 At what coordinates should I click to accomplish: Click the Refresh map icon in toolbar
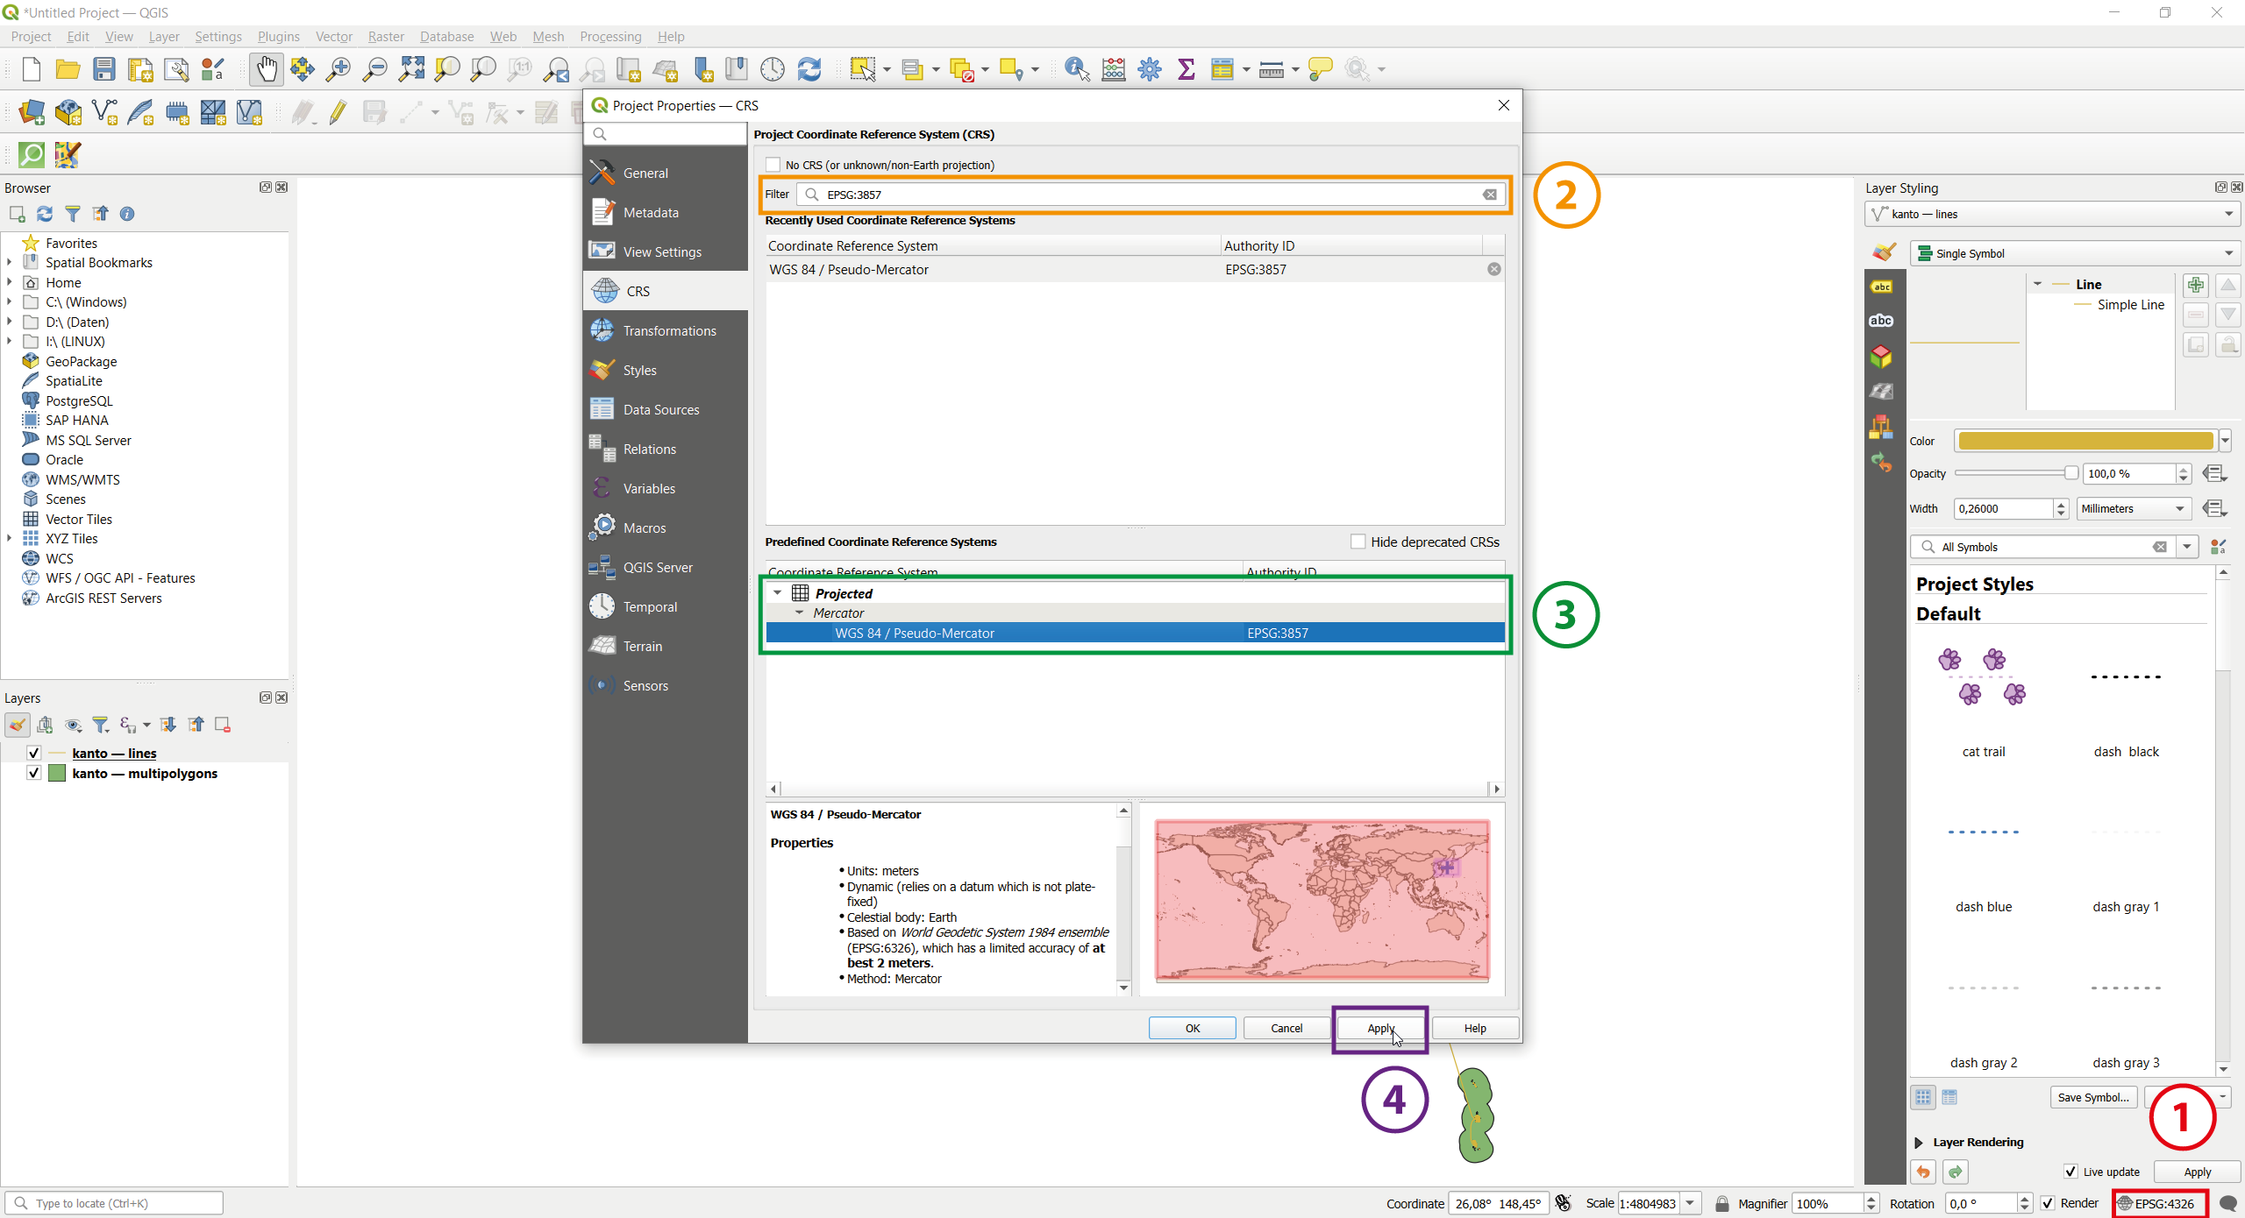[x=809, y=69]
